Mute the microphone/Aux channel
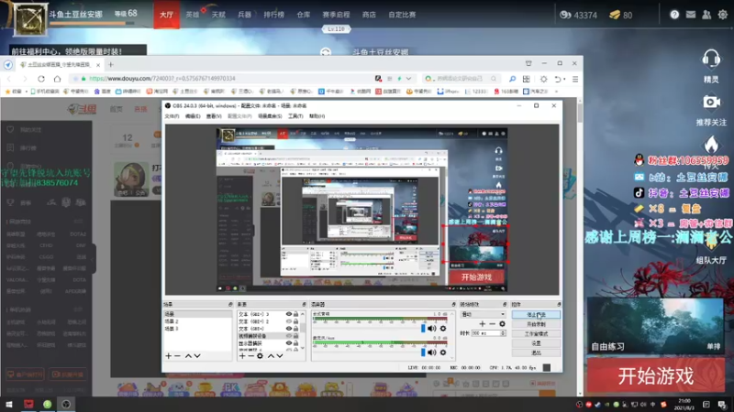The width and height of the screenshot is (734, 412). click(x=431, y=352)
